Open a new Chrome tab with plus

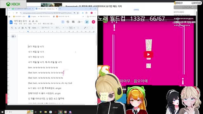[x=60, y=9]
